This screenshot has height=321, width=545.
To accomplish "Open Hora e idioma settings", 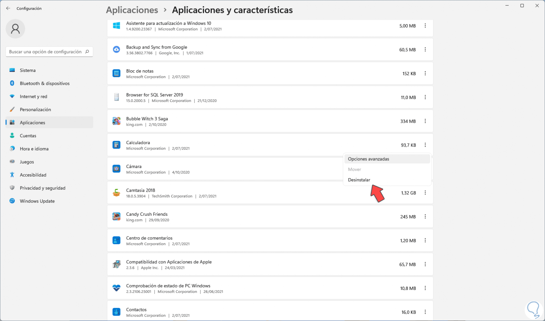I will tap(50, 149).
